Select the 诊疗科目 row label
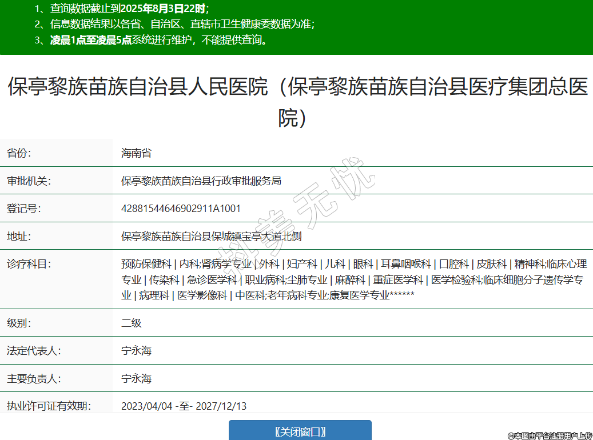 click(29, 264)
